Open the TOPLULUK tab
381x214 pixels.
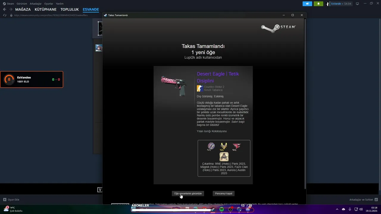70,10
